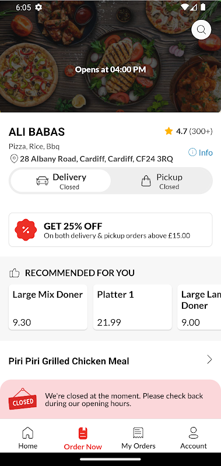Tap the location pin icon
221x466 pixels.
coord(14,158)
